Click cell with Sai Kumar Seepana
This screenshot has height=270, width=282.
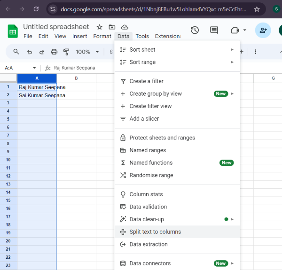click(37, 95)
